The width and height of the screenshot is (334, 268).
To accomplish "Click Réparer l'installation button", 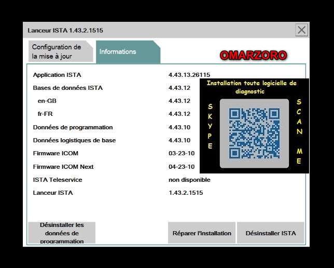I will click(x=202, y=233).
